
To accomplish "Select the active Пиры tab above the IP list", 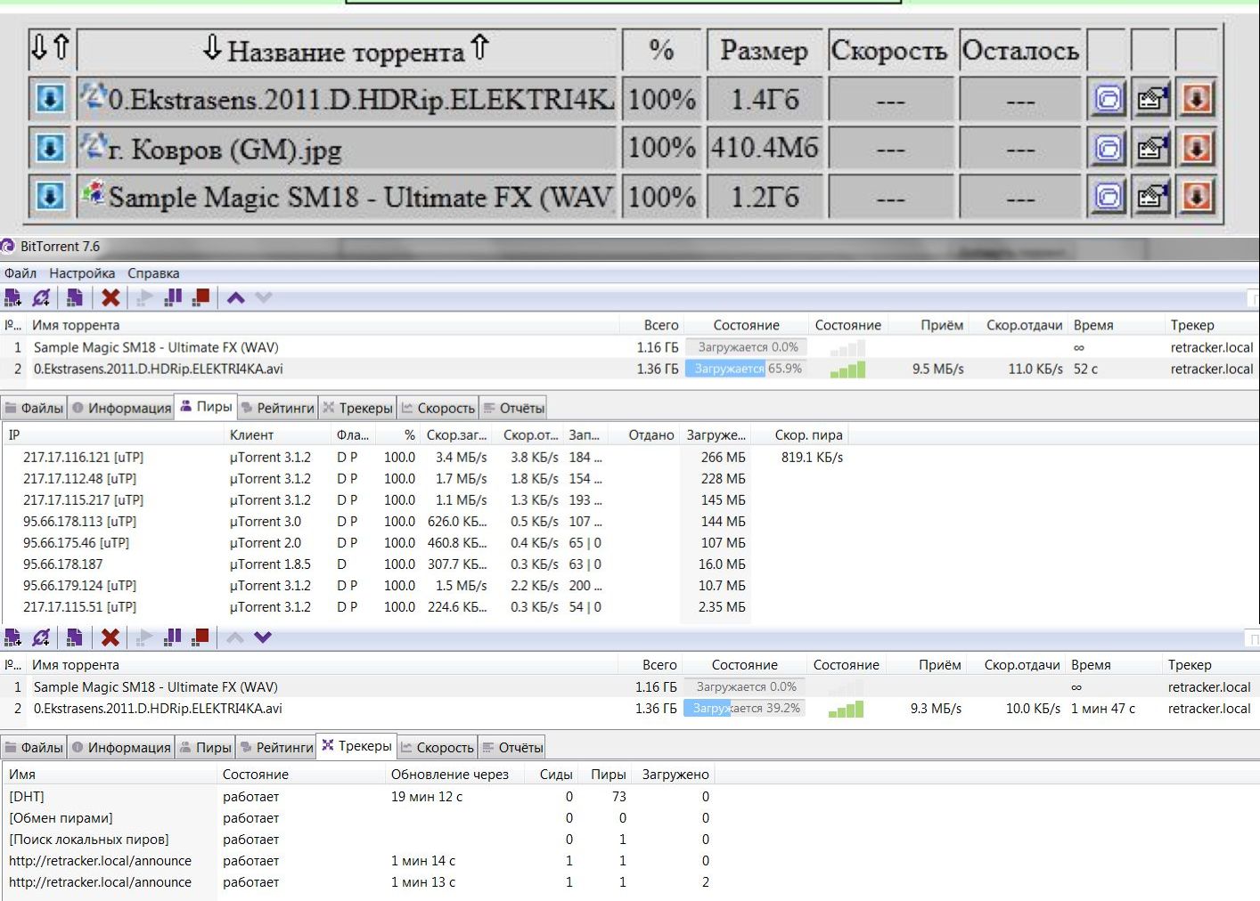I will 206,407.
